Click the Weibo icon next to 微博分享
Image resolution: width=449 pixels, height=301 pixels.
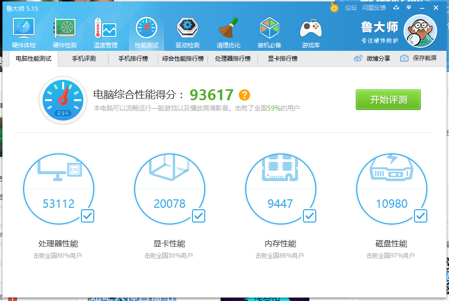point(358,58)
